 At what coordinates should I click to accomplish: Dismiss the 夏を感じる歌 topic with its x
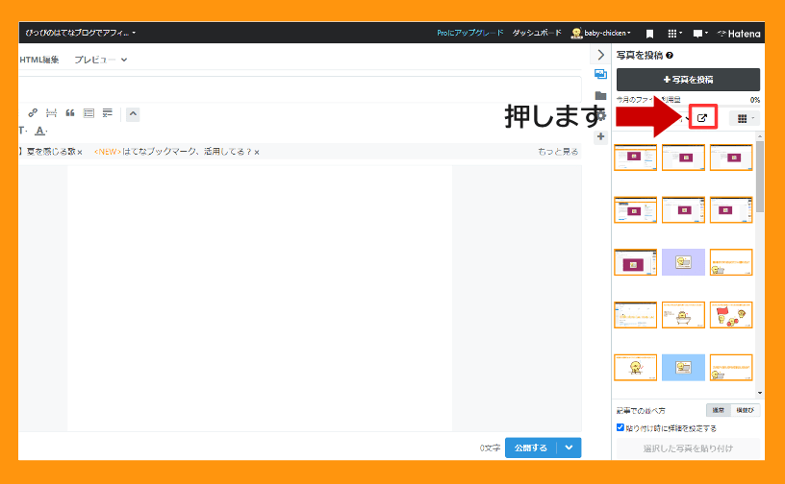[80, 152]
